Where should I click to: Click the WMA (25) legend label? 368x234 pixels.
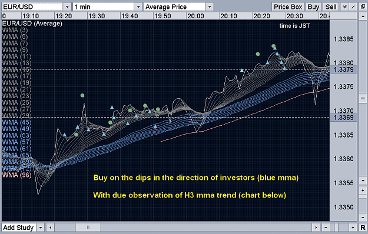point(16,102)
